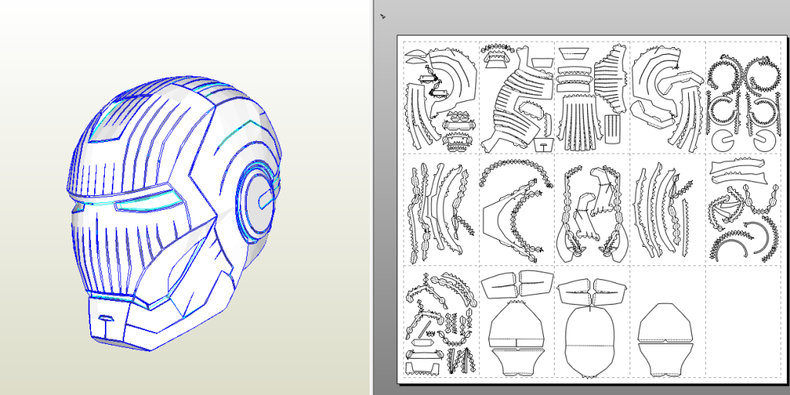Select the small chin slot on the helmet
Image resolution: width=790 pixels, height=395 pixels.
pyautogui.click(x=105, y=318)
